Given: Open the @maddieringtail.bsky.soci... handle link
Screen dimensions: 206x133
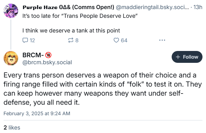Looking at the screenshot, I should [x=152, y=7].
